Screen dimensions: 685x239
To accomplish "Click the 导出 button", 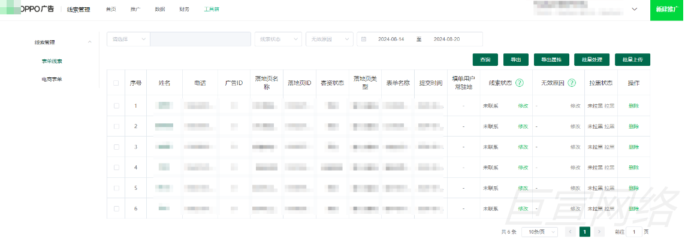I will click(516, 60).
